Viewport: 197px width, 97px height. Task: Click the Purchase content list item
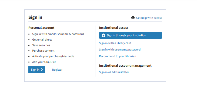point(43,51)
